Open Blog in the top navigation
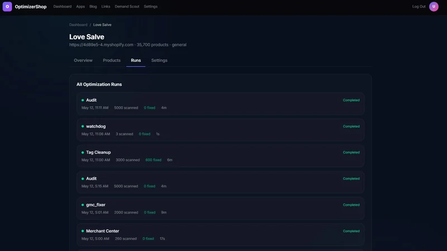The height and width of the screenshot is (251, 447). [93, 7]
